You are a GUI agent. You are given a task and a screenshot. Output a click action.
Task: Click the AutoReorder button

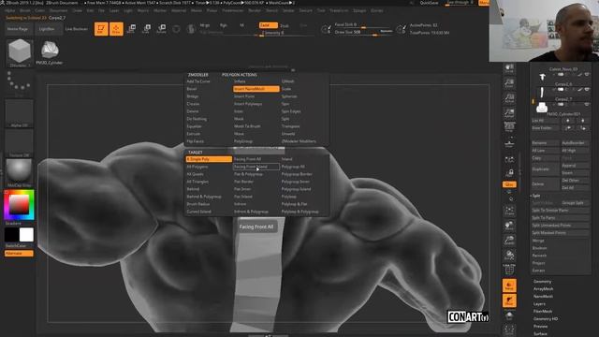575,143
